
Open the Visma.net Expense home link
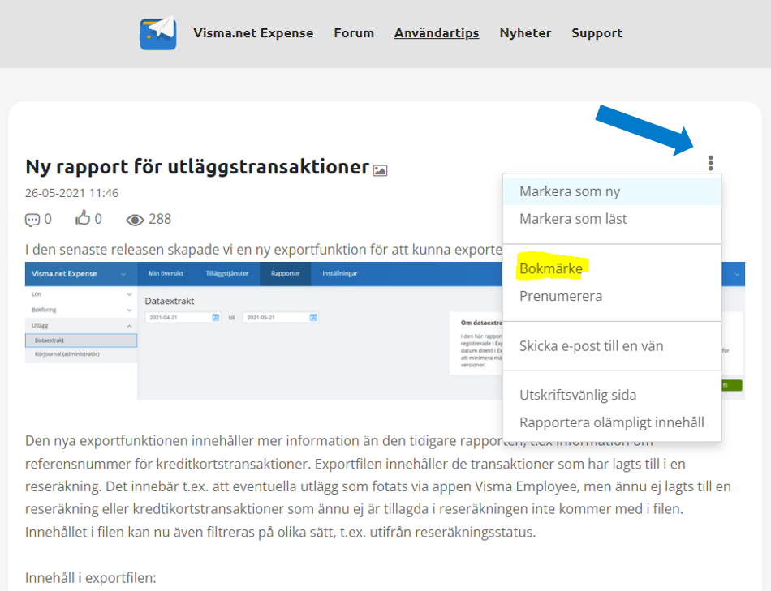pyautogui.click(x=253, y=33)
